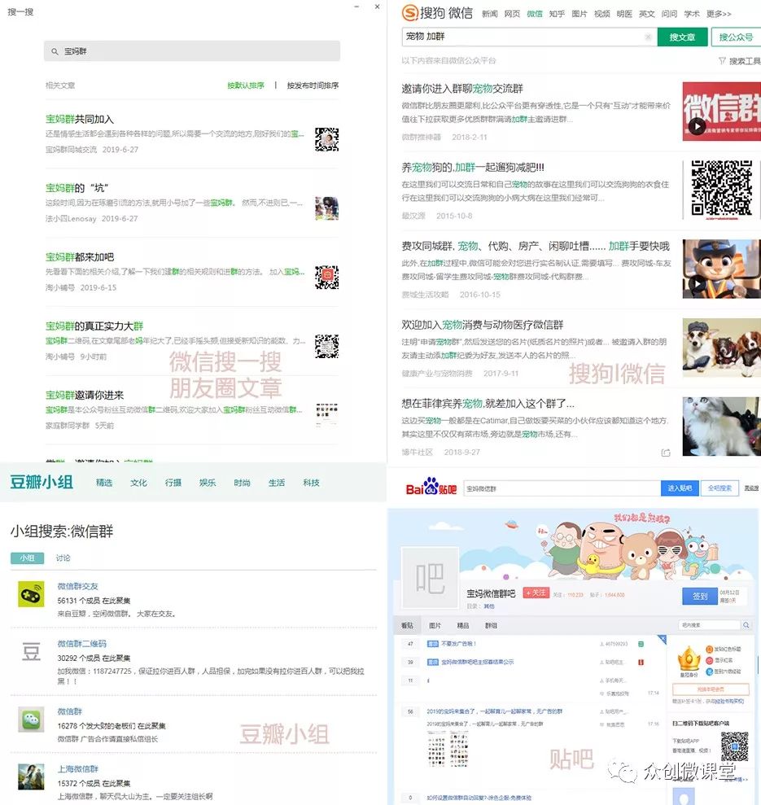Open the 微信群交友 game controller group icon
Image resolution: width=761 pixels, height=805 pixels.
(x=31, y=594)
